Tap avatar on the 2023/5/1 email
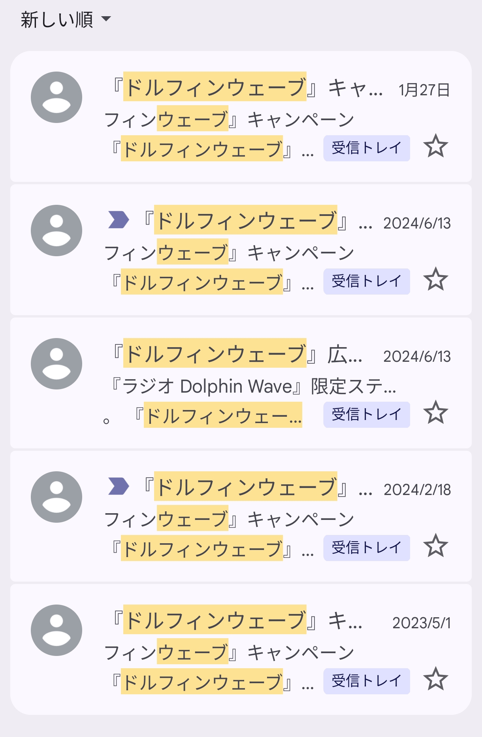Image resolution: width=482 pixels, height=737 pixels. 56,630
